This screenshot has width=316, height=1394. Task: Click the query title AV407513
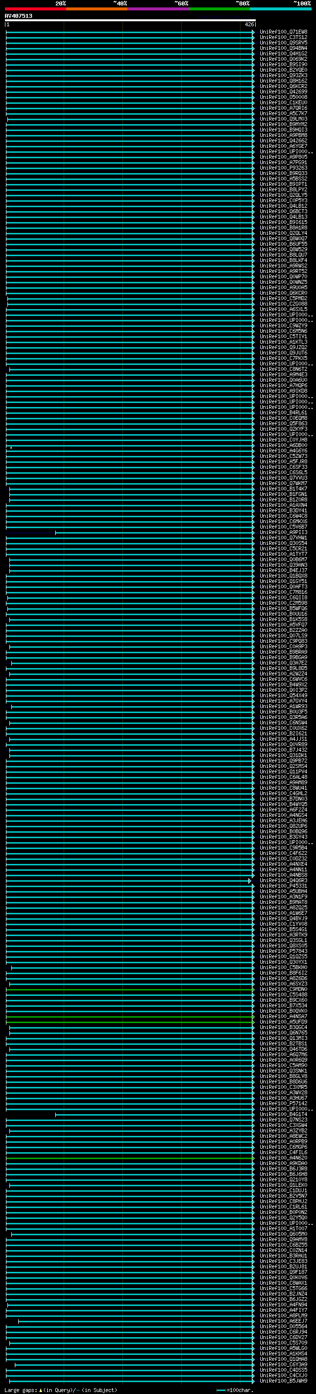[x=18, y=16]
